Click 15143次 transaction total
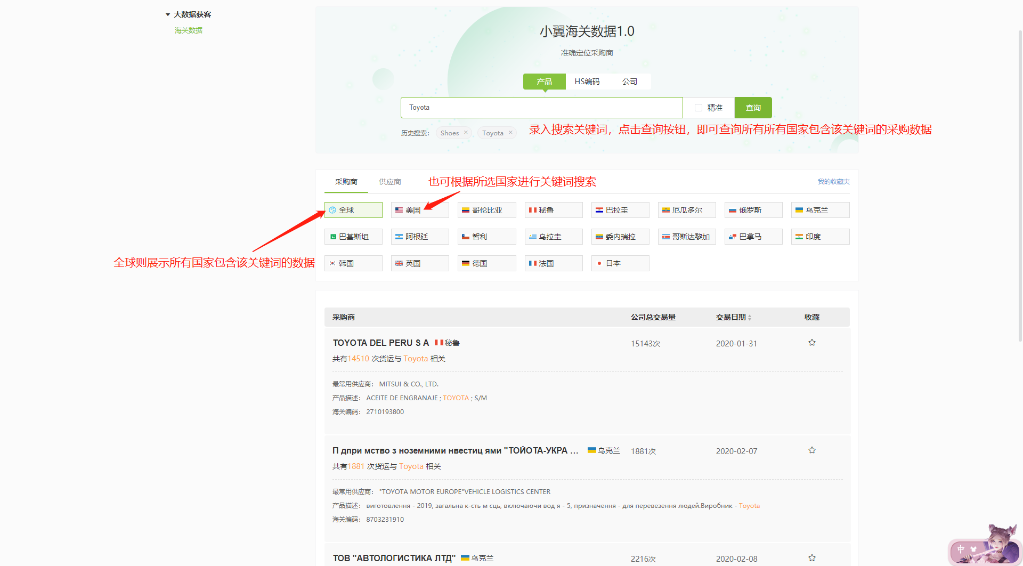Viewport: 1023px width, 566px height. pyautogui.click(x=645, y=344)
